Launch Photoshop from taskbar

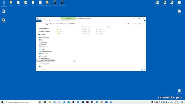(83, 102)
